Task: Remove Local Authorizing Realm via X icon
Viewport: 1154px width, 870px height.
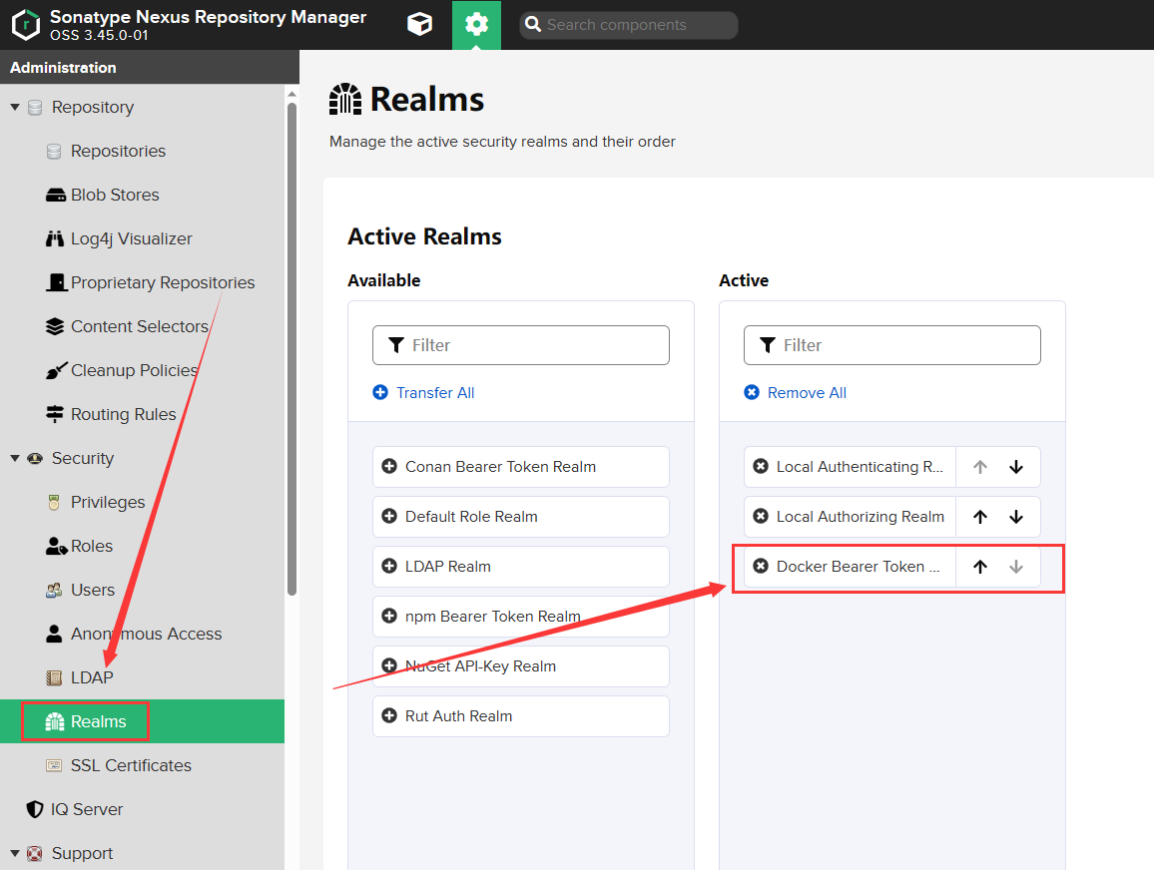Action: click(x=761, y=516)
